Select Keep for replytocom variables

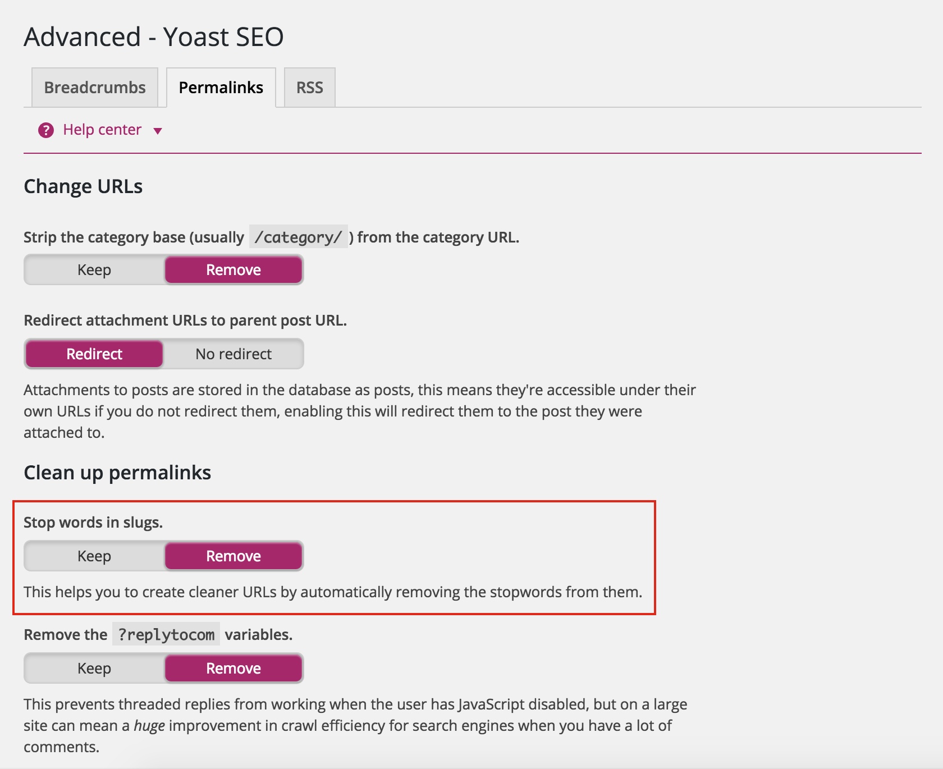94,669
